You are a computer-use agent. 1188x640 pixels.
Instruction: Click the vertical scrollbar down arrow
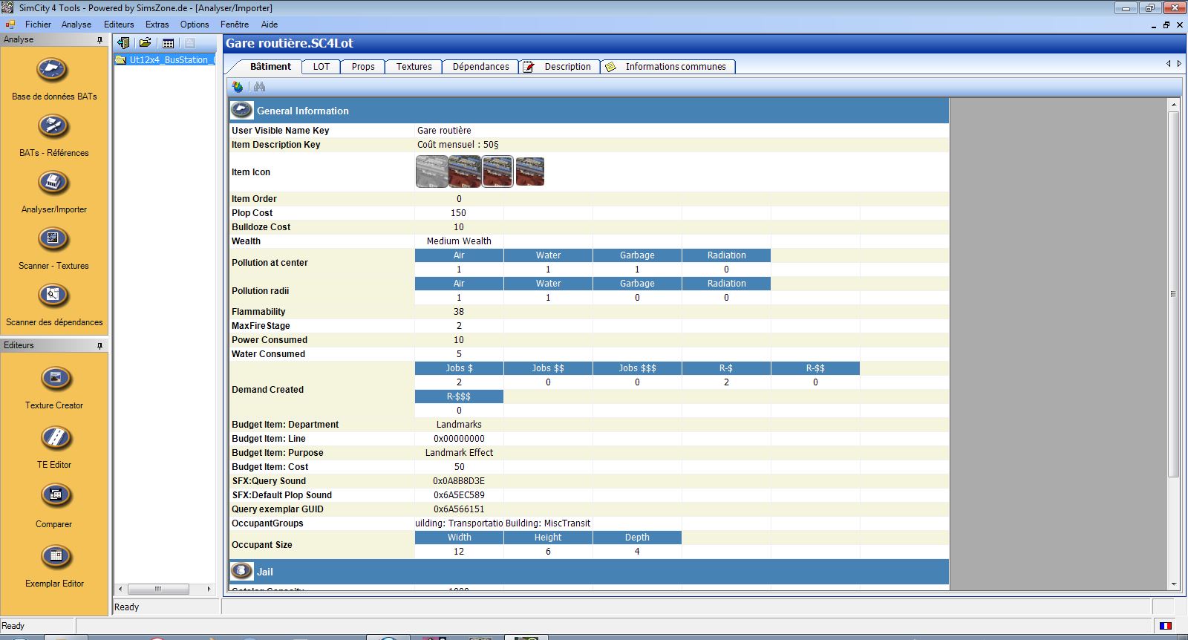[x=1174, y=584]
